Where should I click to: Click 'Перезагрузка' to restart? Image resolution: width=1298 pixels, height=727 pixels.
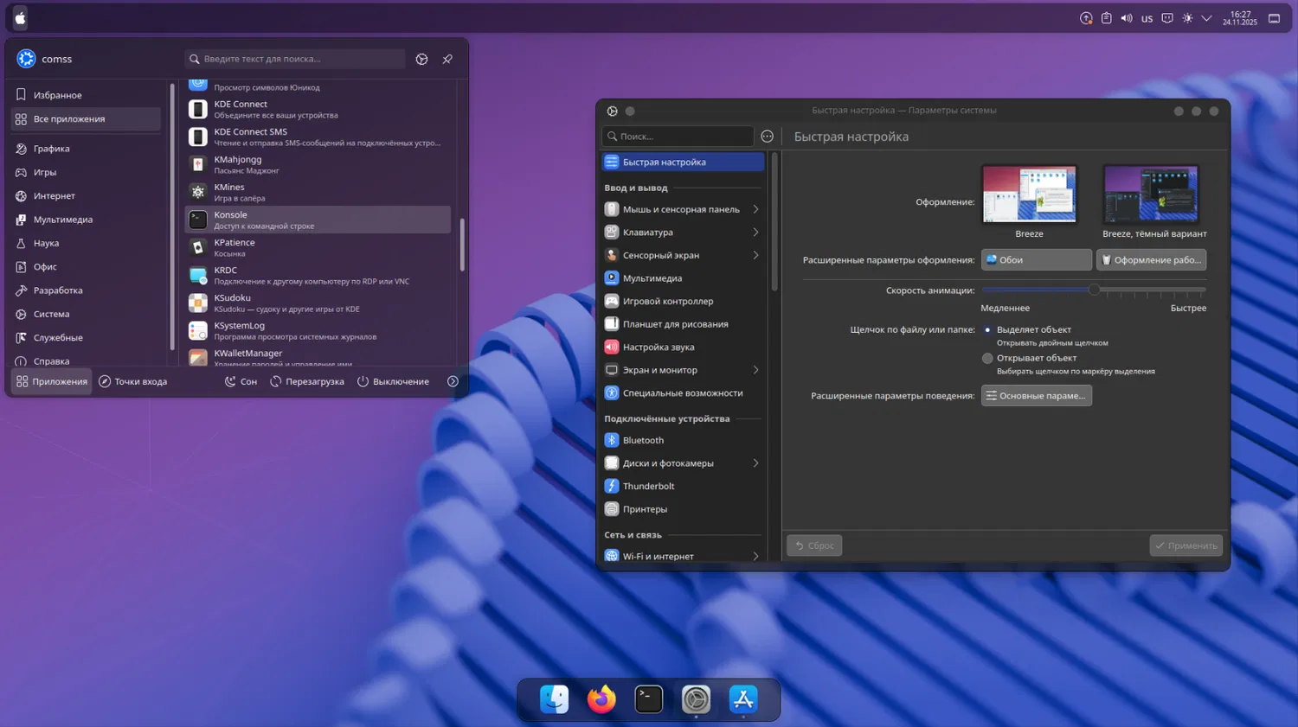[306, 381]
